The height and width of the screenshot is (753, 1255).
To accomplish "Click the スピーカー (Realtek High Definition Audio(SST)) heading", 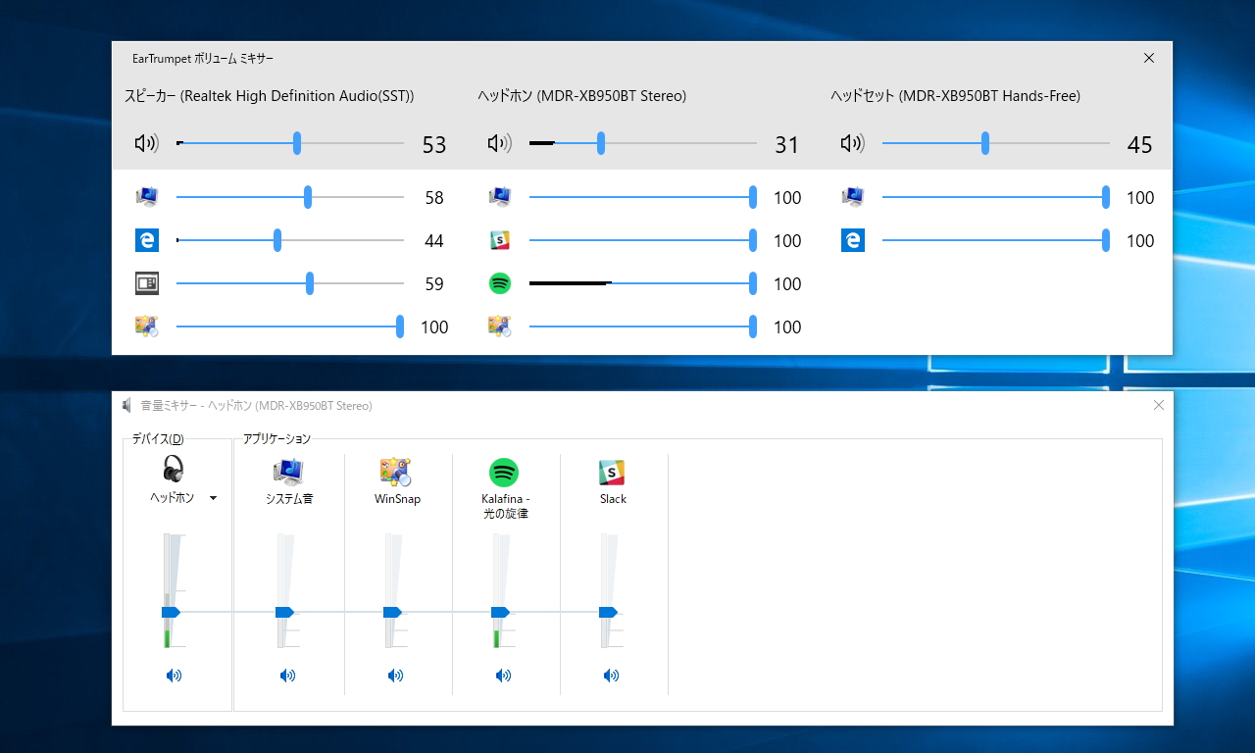I will pos(270,96).
